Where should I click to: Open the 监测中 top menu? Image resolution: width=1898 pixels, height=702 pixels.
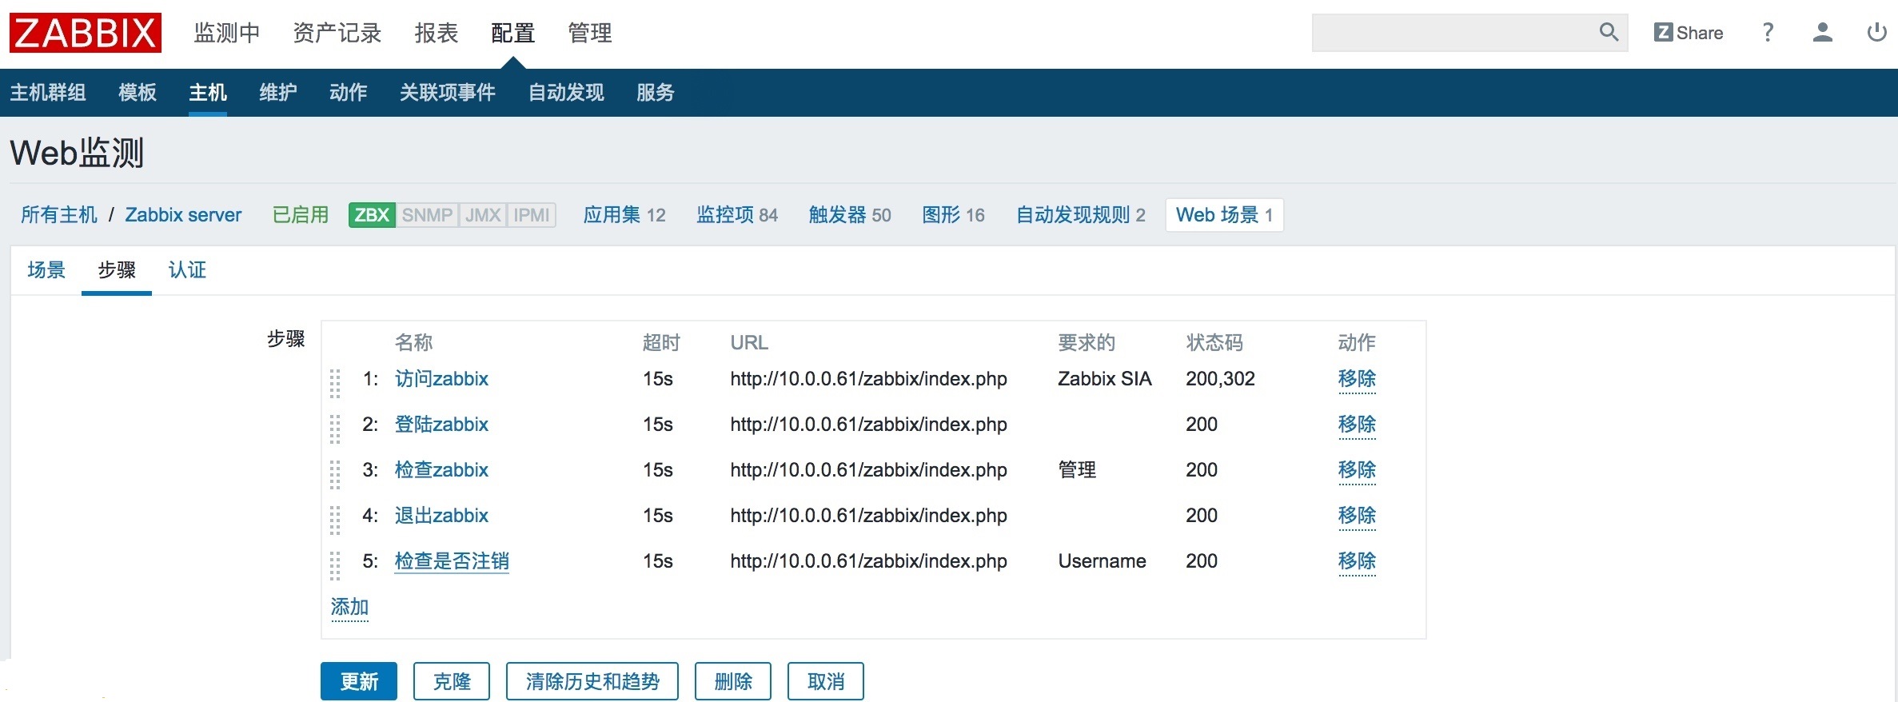pos(227,33)
